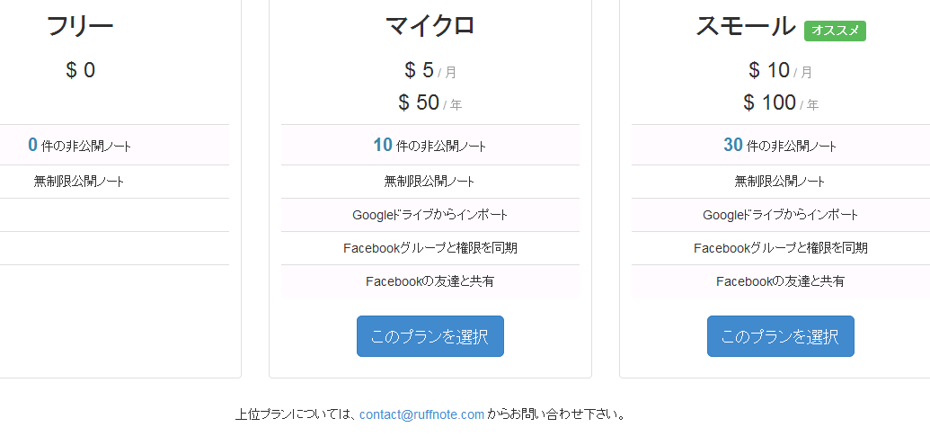Click Googleドライブからインポート in the マイクロ plan
The image size is (930, 445).
(430, 215)
